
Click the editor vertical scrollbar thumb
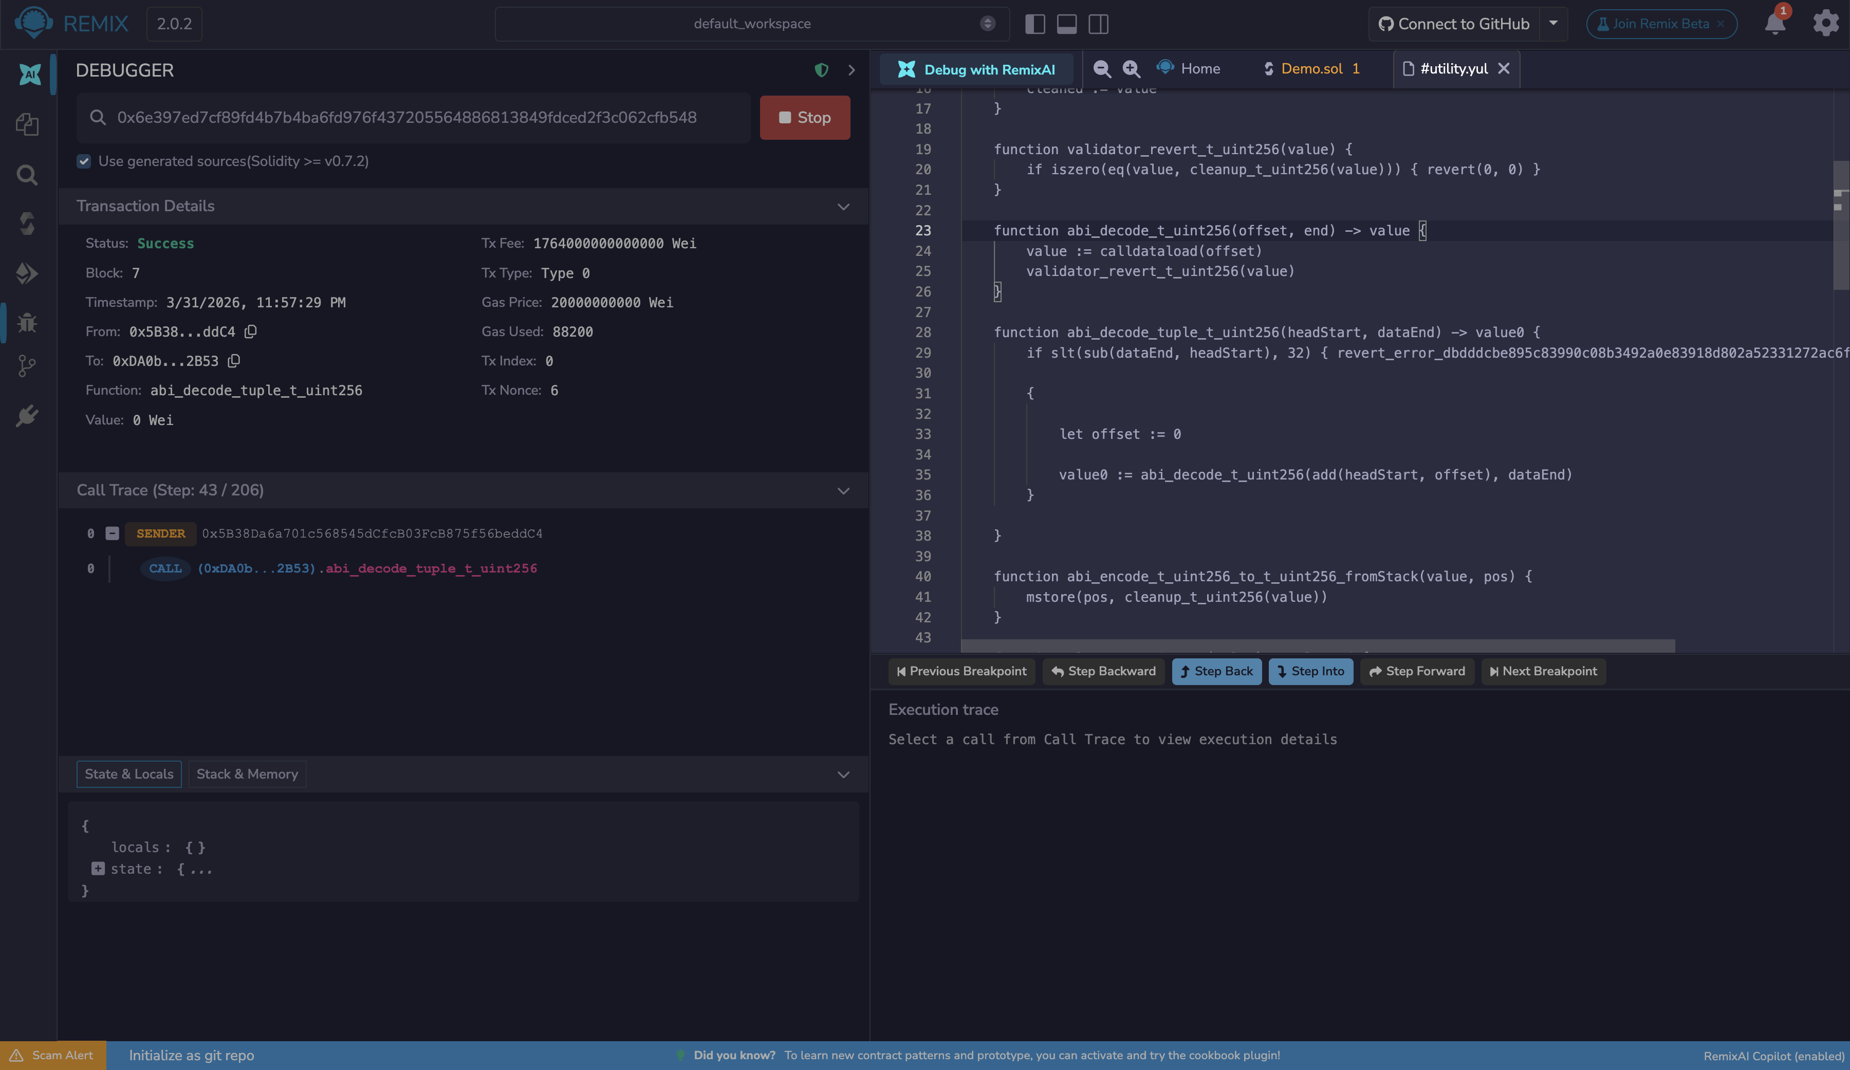[1840, 225]
